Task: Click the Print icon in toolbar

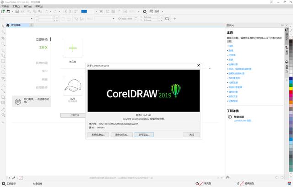Action: tap(22, 11)
